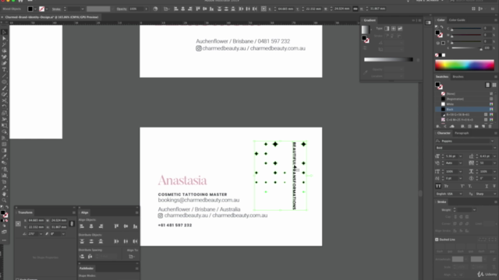The width and height of the screenshot is (499, 280).
Task: Click Horizontal Align Left in Align panel
Action: [x=82, y=226]
